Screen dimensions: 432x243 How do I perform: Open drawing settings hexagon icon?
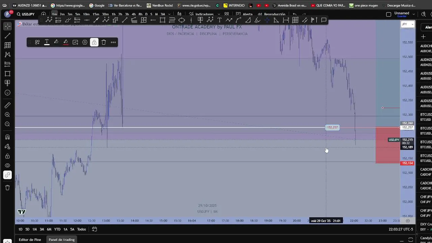tap(85, 42)
